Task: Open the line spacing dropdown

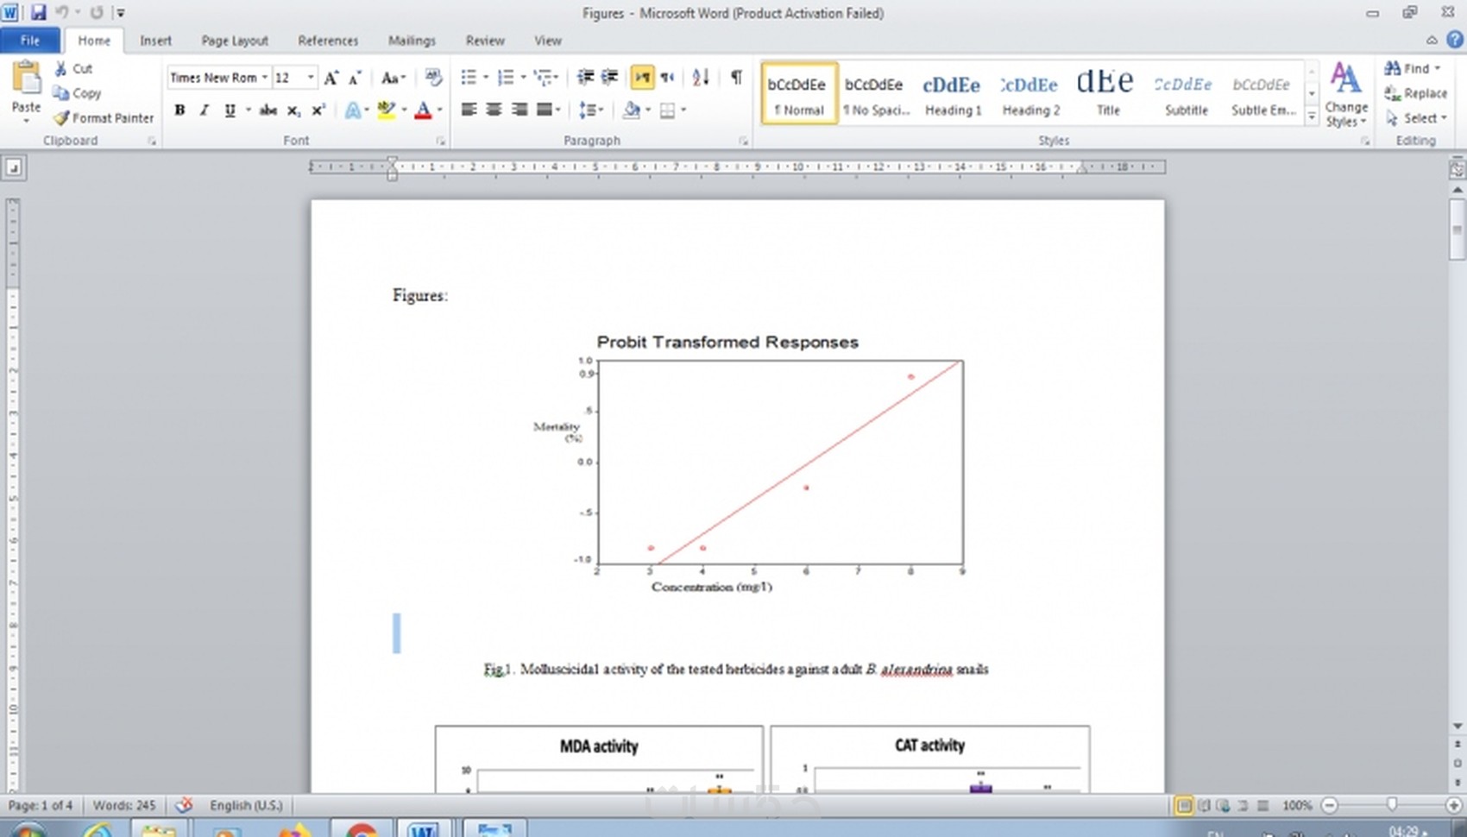Action: pyautogui.click(x=592, y=110)
